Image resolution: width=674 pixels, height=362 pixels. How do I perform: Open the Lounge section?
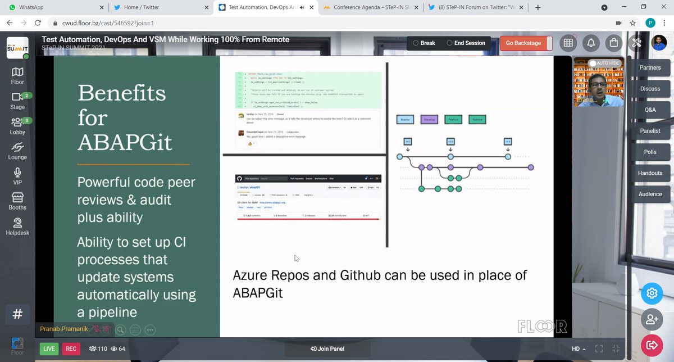point(17,151)
